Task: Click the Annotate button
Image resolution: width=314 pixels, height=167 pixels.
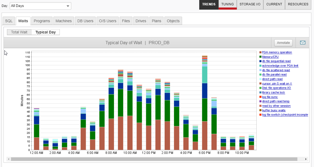Action: [283, 43]
